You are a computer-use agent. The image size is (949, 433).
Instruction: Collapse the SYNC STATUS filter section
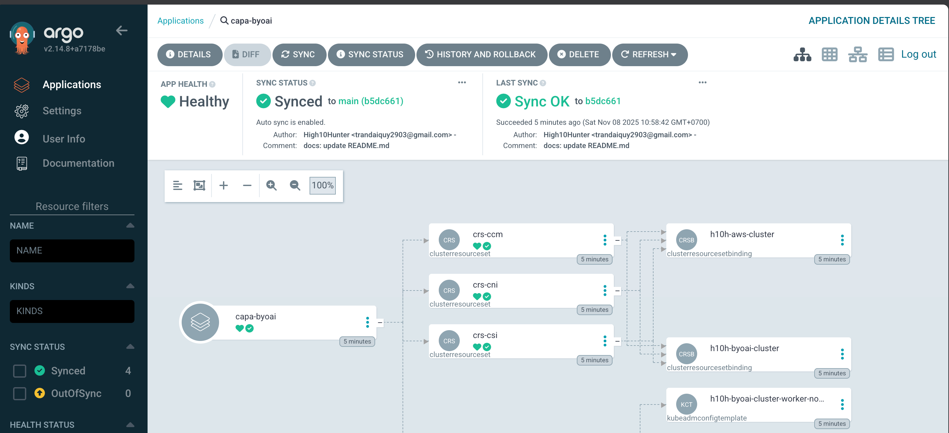pyautogui.click(x=130, y=347)
